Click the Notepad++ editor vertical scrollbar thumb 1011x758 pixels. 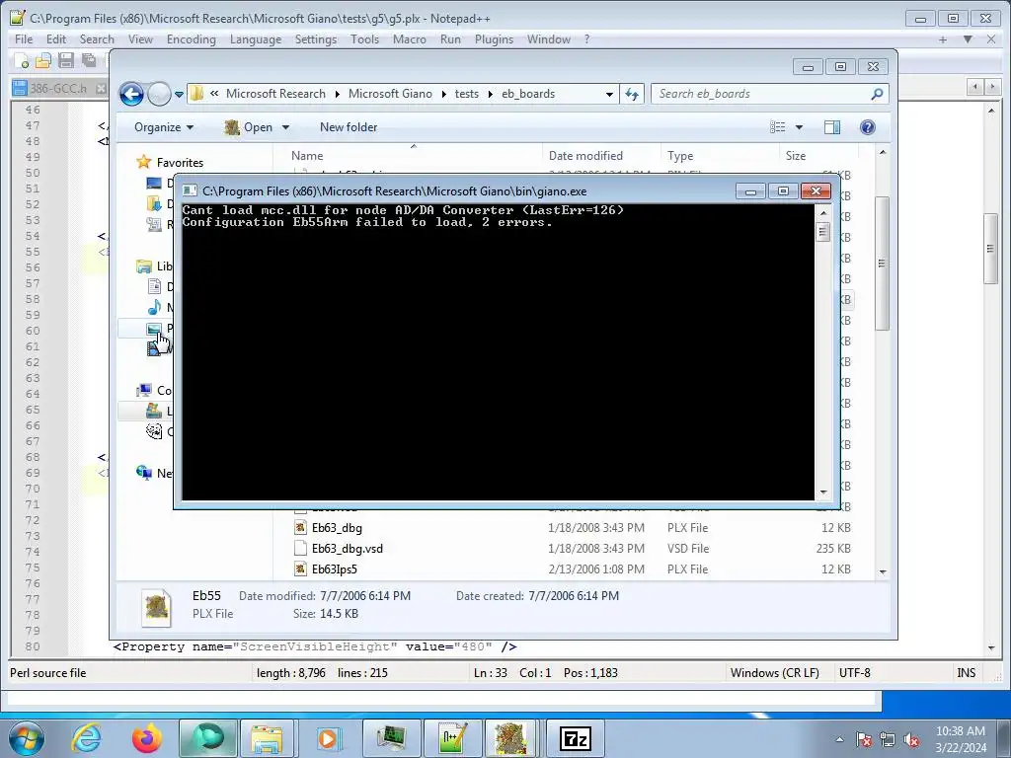pos(990,249)
